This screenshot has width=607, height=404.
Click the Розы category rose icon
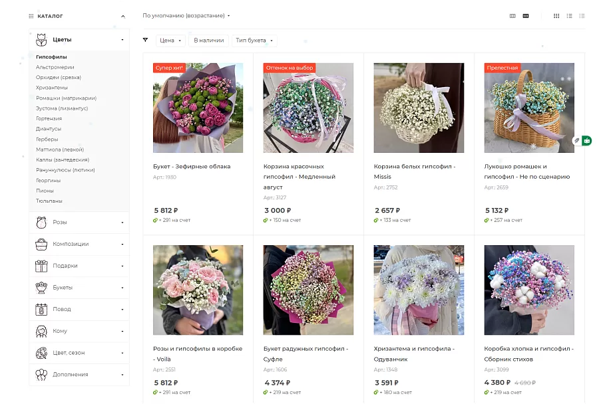(x=41, y=223)
